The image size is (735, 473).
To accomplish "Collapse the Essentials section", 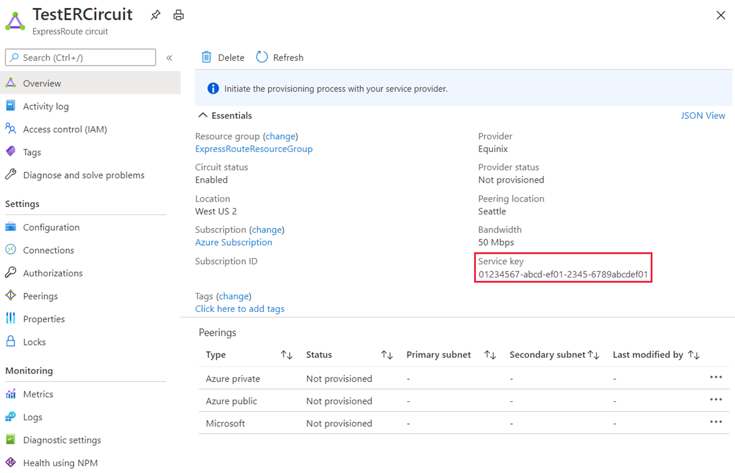I will pos(203,115).
